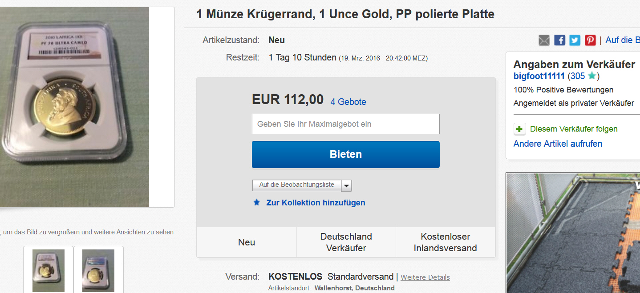This screenshot has width=640, height=293.
Task: Open Weitere Details shipping link
Action: [x=425, y=277]
